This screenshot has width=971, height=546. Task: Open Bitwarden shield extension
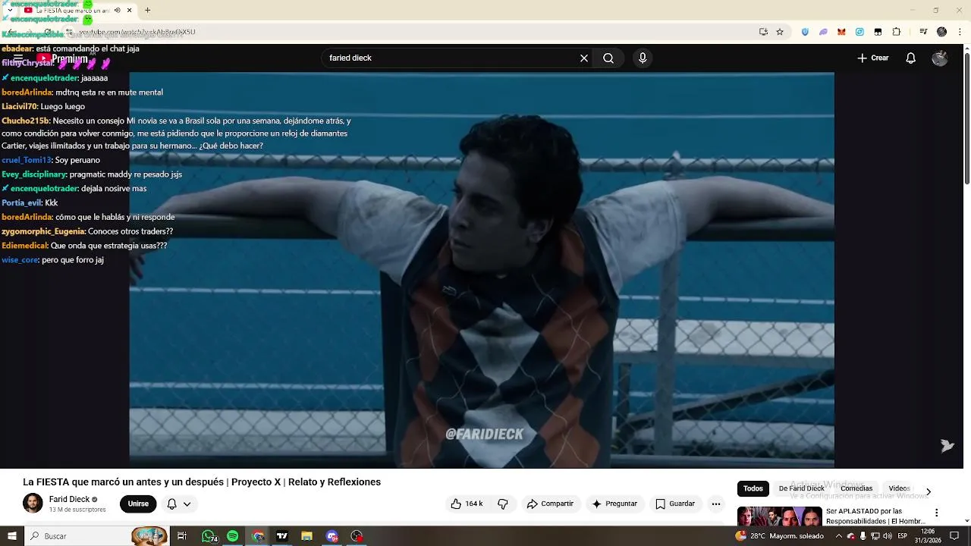[x=805, y=32]
